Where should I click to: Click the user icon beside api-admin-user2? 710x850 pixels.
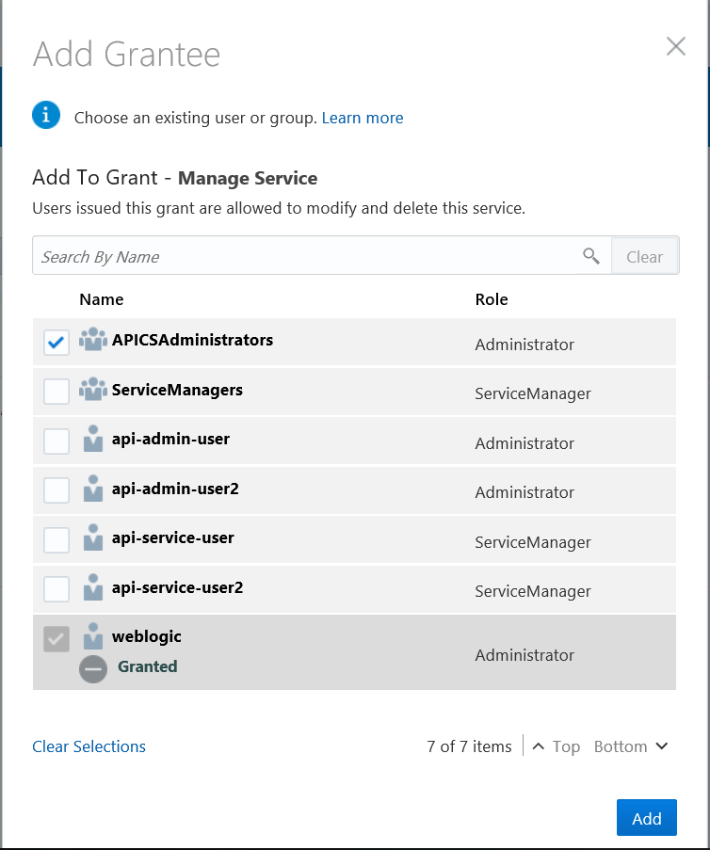(x=93, y=488)
